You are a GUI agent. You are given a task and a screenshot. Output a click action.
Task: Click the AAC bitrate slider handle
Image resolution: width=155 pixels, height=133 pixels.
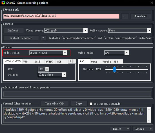click(114, 70)
